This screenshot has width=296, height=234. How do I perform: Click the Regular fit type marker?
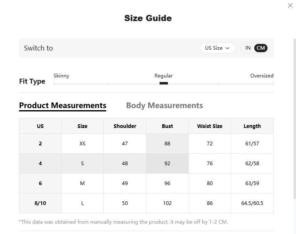point(164,83)
